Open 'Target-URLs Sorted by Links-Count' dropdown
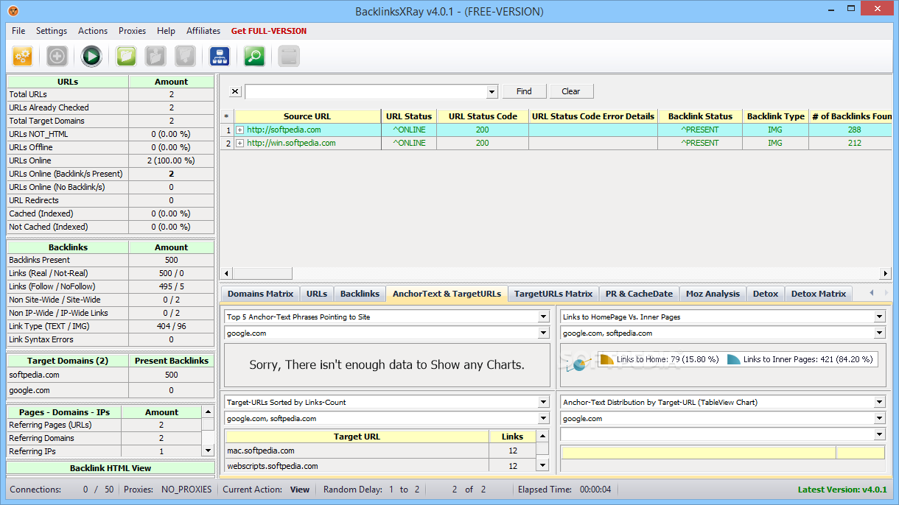This screenshot has width=899, height=505. tap(543, 402)
